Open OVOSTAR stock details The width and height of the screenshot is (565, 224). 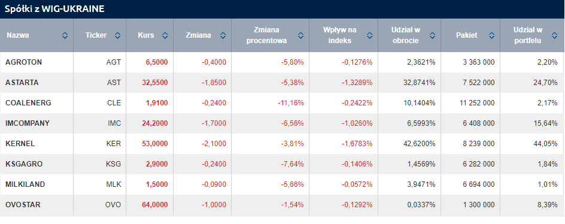(x=23, y=205)
